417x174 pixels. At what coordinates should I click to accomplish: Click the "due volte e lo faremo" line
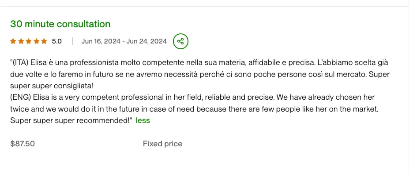point(200,74)
